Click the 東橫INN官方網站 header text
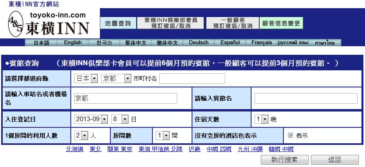This screenshot has width=365, height=167. pos(34,4)
